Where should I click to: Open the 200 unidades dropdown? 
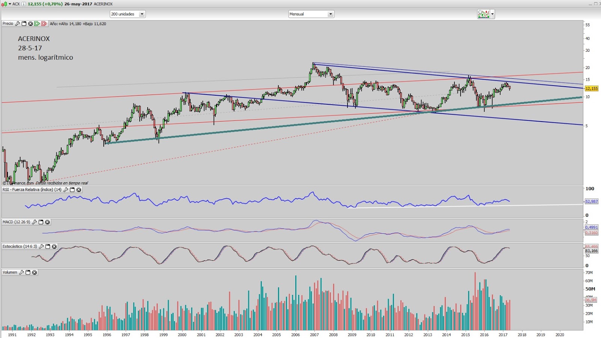[128, 14]
